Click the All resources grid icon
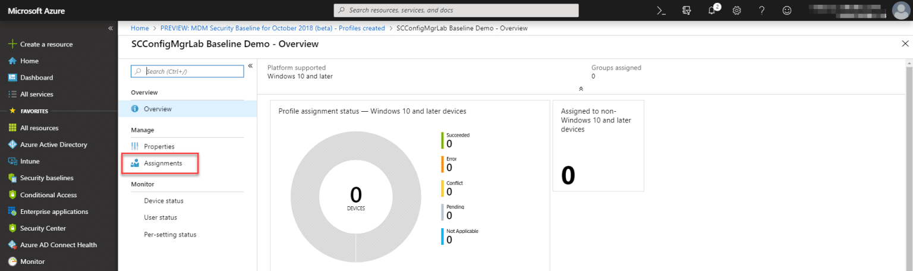The width and height of the screenshot is (913, 271). (x=12, y=128)
